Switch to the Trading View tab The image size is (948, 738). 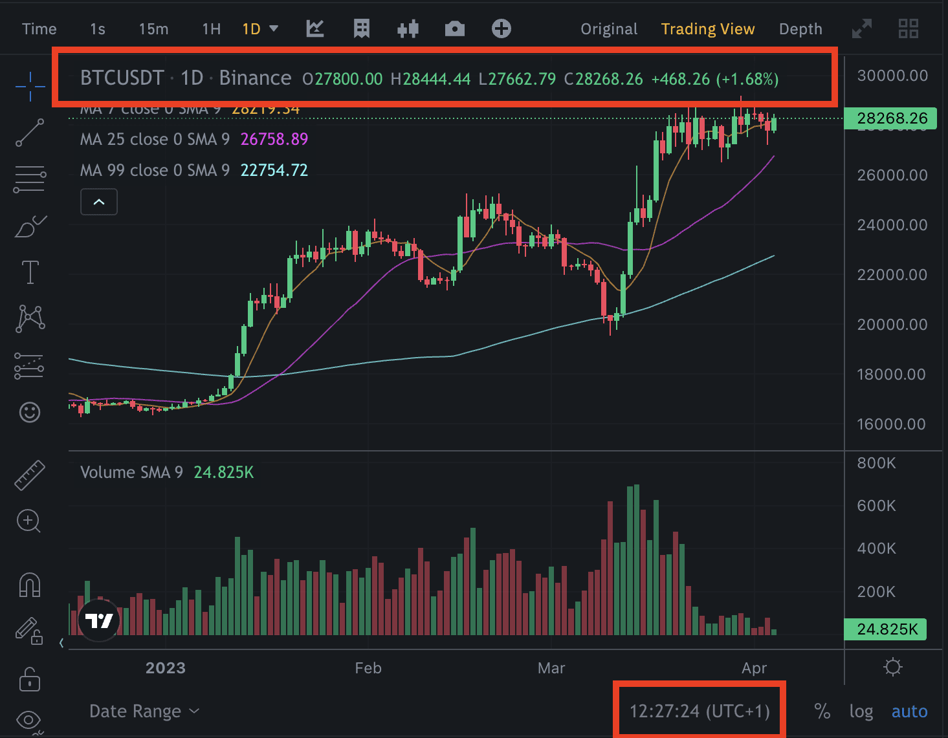[708, 29]
